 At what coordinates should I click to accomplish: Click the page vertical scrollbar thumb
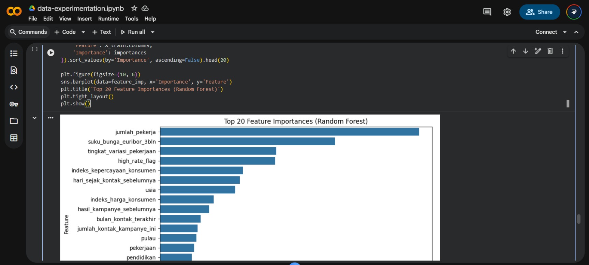[x=579, y=219]
